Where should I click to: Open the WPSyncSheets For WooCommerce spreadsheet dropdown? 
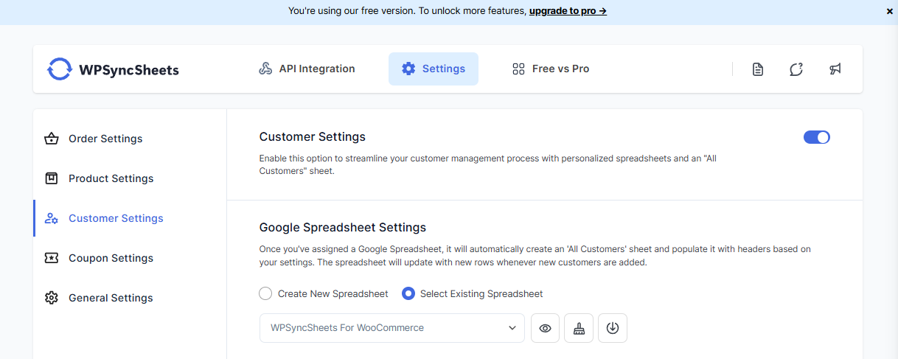pyautogui.click(x=391, y=328)
